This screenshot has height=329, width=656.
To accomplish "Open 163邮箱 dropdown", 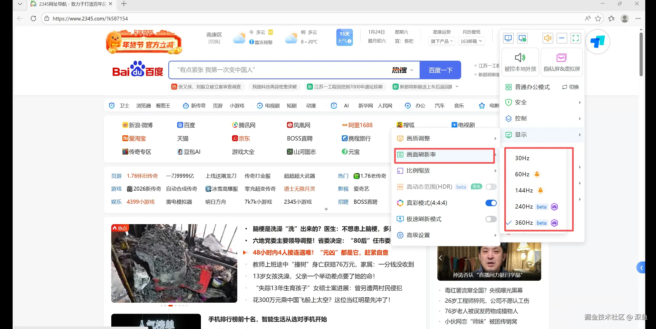I will (471, 41).
